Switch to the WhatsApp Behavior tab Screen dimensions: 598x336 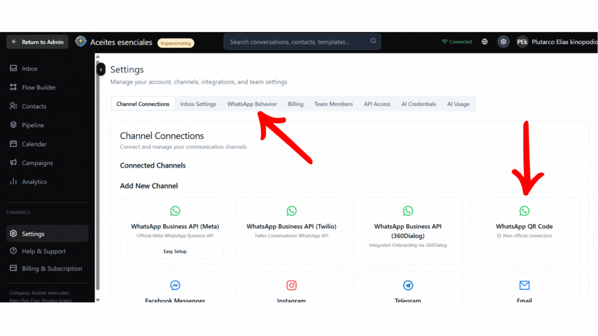point(252,104)
